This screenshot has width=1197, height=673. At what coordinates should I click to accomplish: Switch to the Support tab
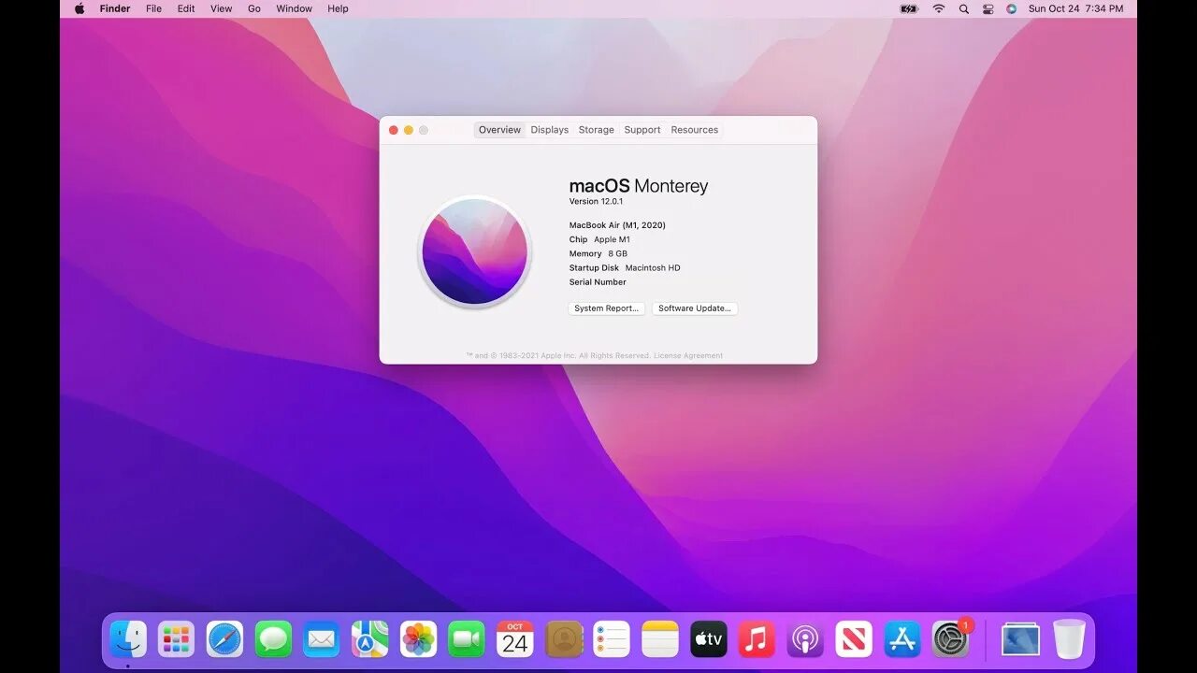642,130
